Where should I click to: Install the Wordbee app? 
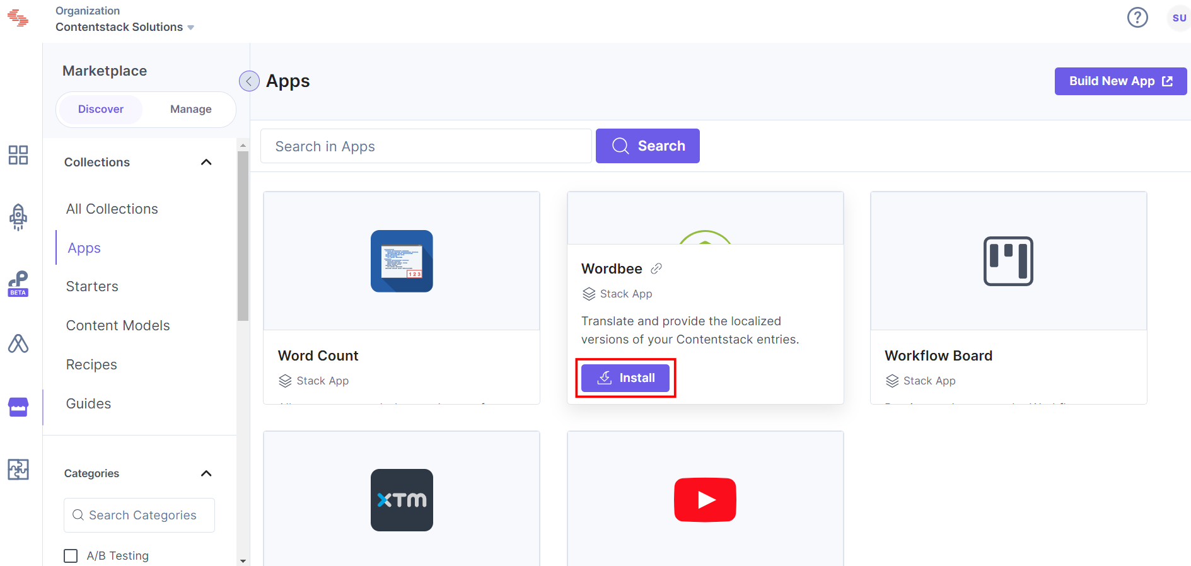pyautogui.click(x=625, y=378)
